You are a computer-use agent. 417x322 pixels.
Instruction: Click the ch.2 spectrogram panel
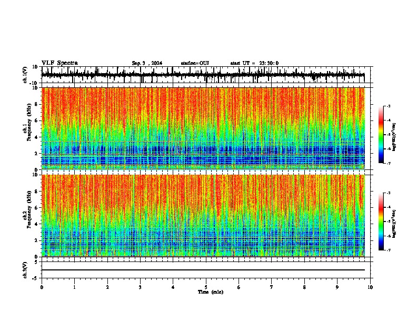[x=203, y=216]
